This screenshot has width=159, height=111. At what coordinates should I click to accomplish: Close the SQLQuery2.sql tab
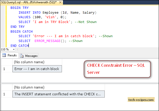(x=60, y=2)
